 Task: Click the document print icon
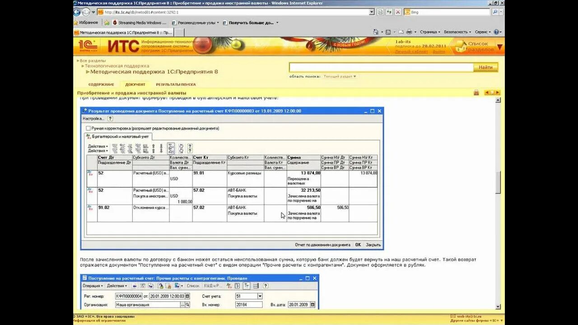(476, 93)
